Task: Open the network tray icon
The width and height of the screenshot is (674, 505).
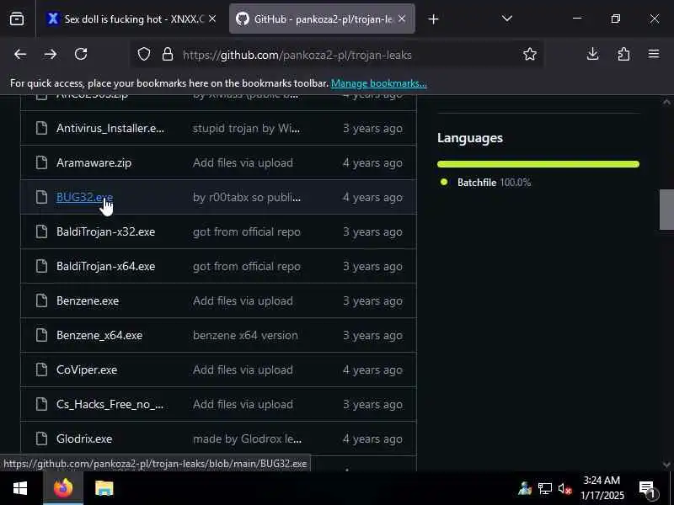Action: point(544,489)
